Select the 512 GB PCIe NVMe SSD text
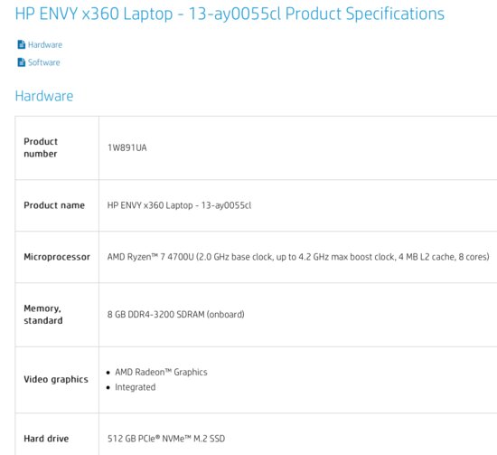Image resolution: width=497 pixels, height=455 pixels. click(x=166, y=439)
